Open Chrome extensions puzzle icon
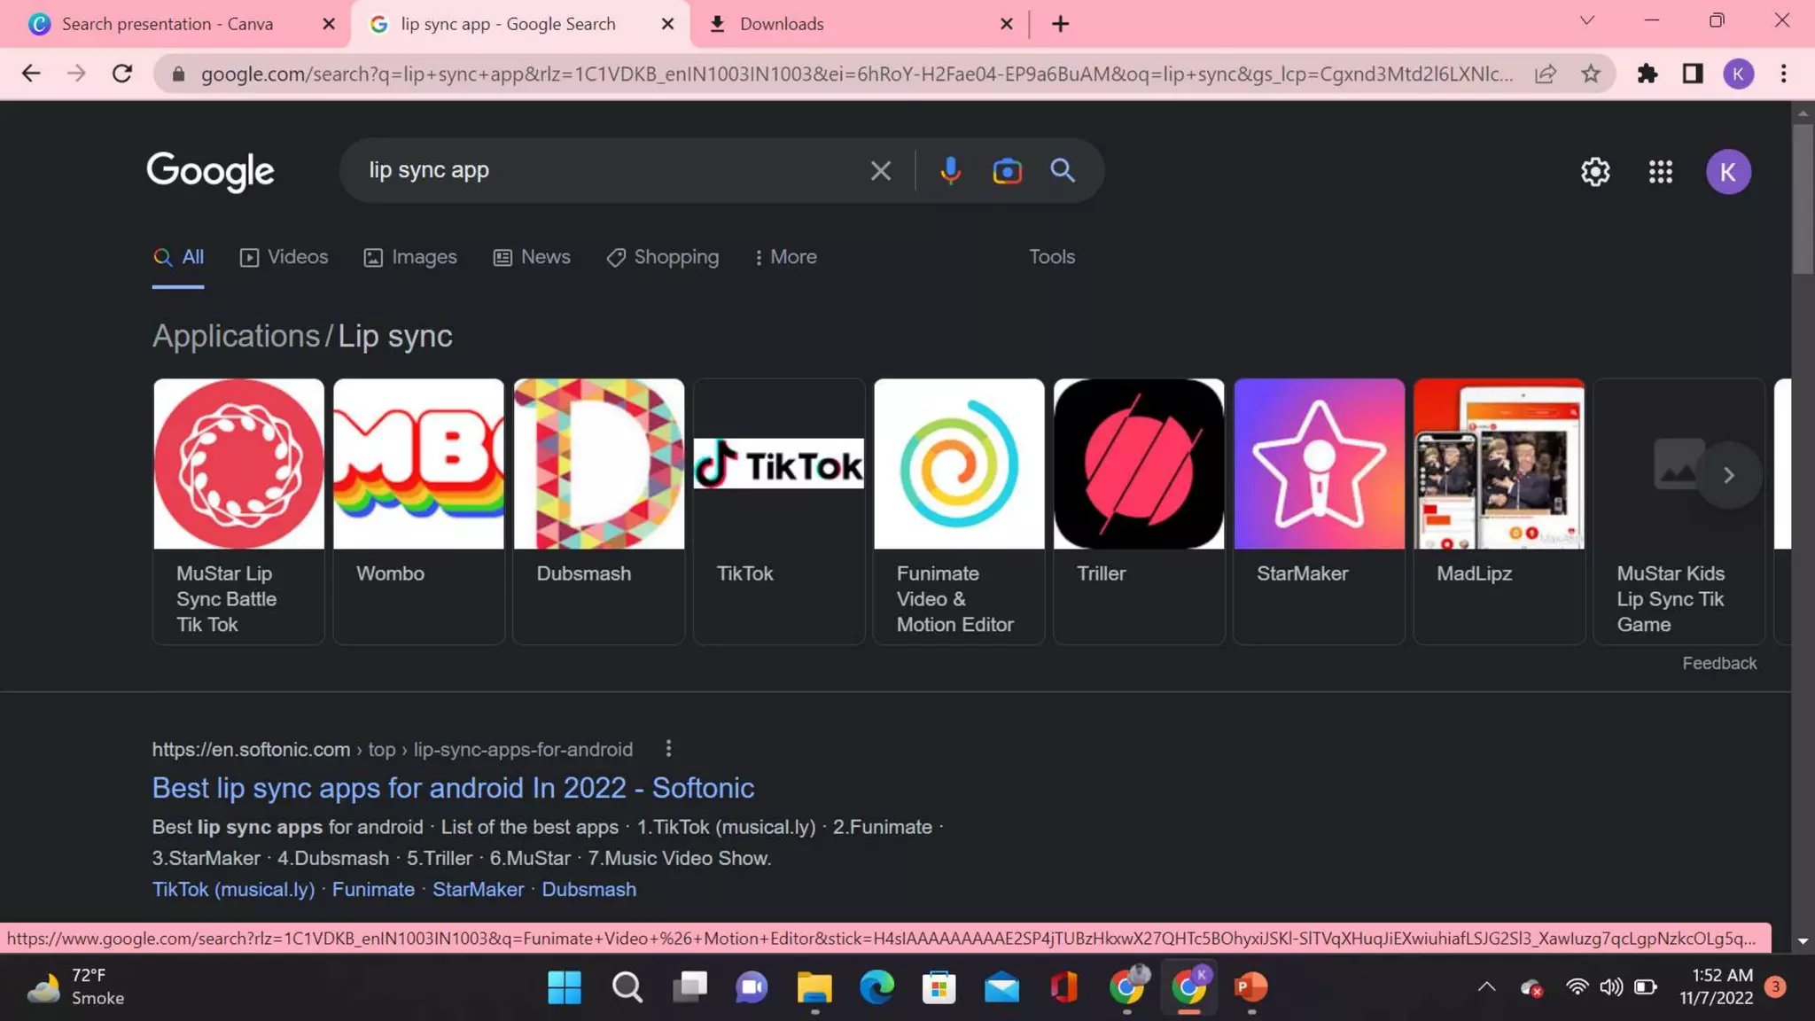This screenshot has height=1021, width=1815. point(1648,74)
